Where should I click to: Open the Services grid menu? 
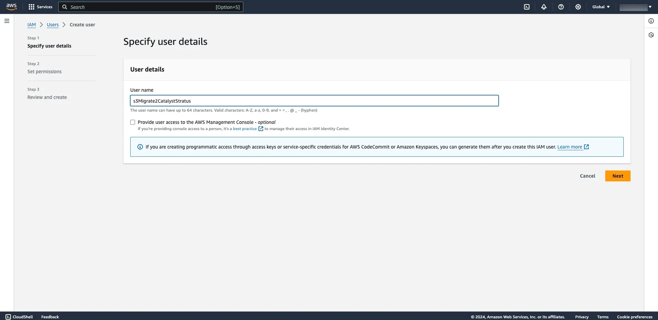click(40, 7)
